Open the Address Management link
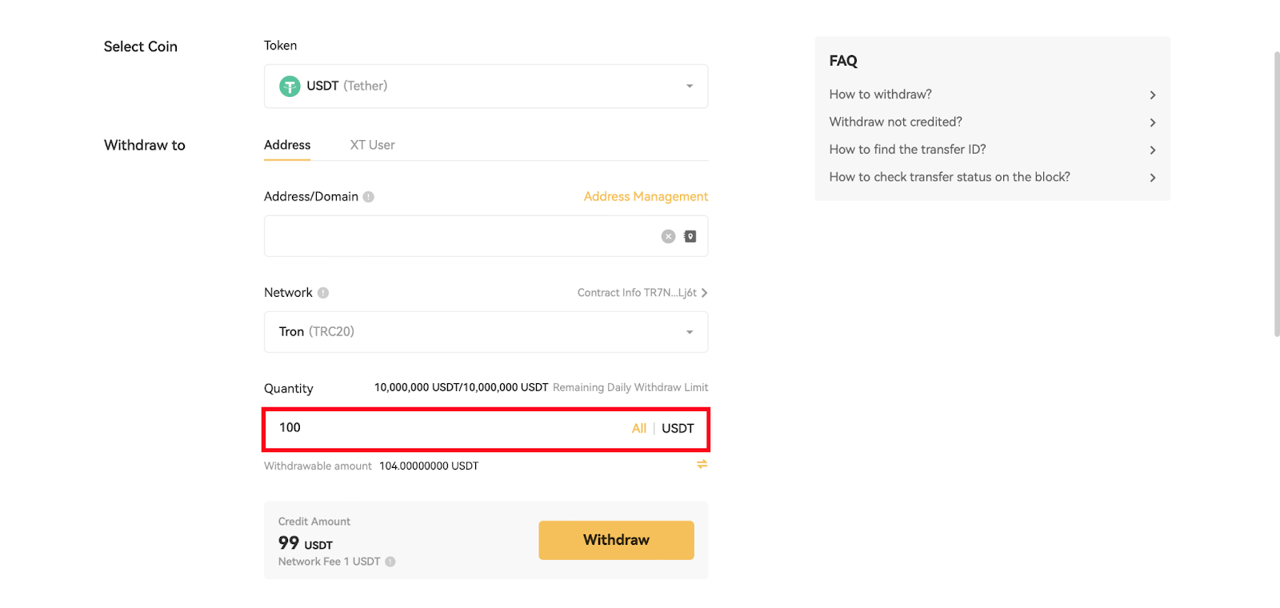 [646, 197]
